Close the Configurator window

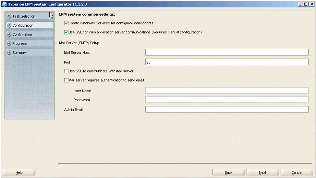pos(311,4)
